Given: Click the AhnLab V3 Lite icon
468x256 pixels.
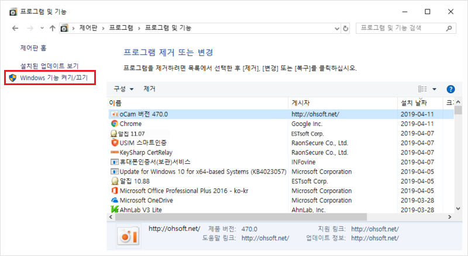Looking at the screenshot, I should (x=115, y=209).
